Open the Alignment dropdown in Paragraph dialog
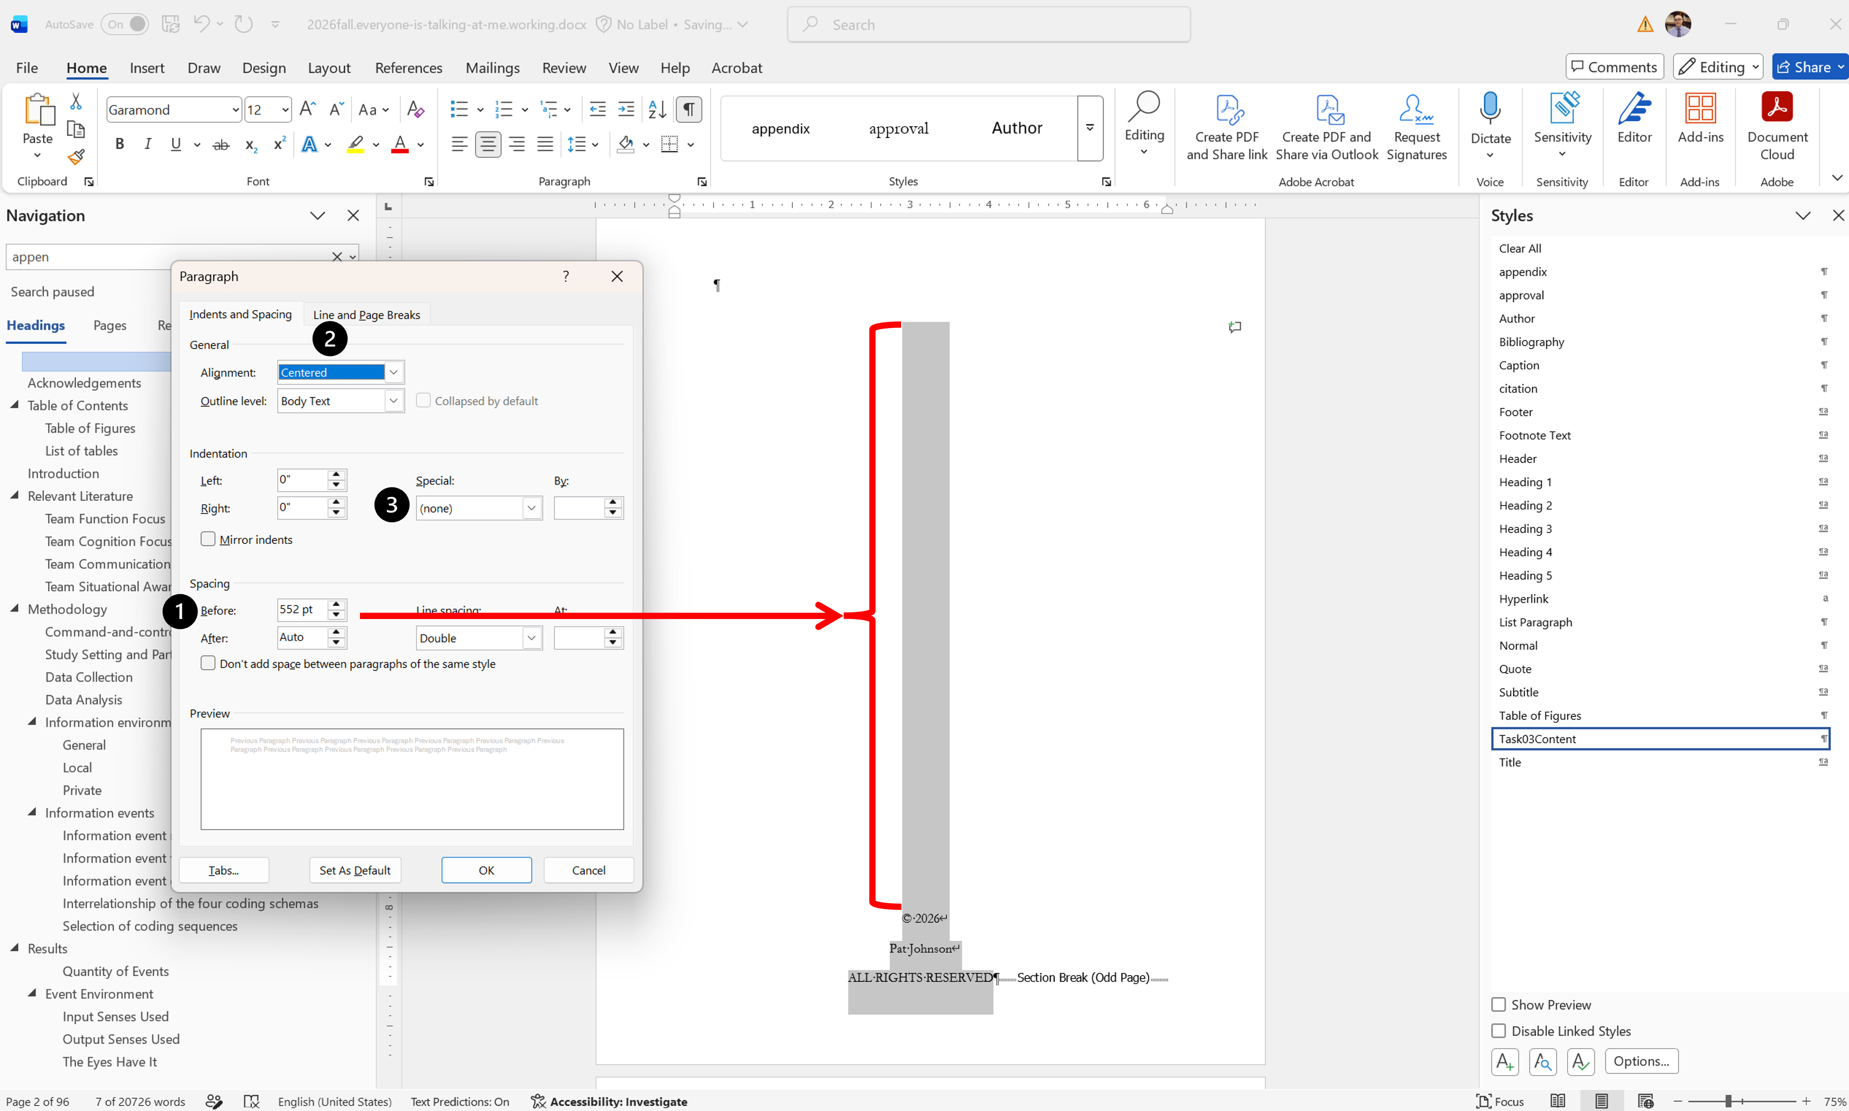The width and height of the screenshot is (1849, 1111). tap(394, 372)
